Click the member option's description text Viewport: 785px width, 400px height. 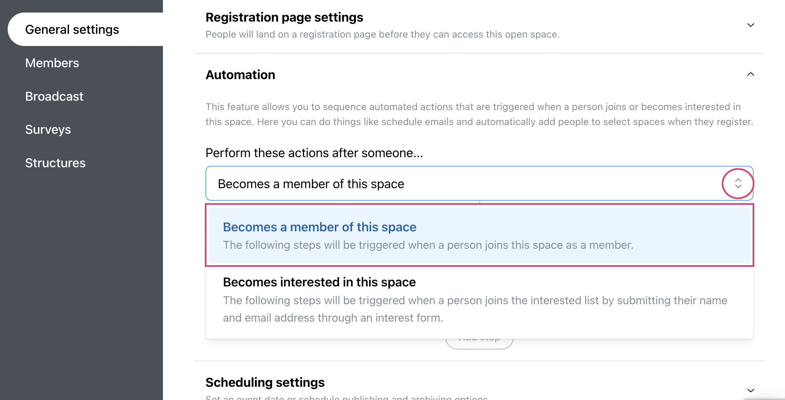[428, 245]
